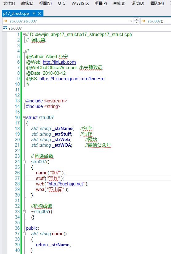The width and height of the screenshot is (171, 254).
Task: Collapse the block comment at line 4
Action: (24, 51)
